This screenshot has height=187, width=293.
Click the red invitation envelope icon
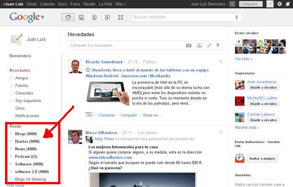click(239, 159)
